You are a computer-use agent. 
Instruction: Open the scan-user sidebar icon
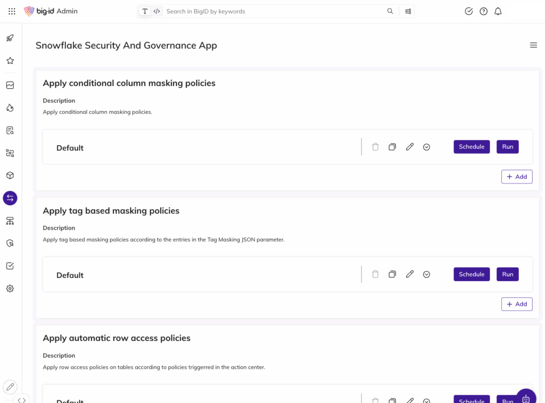pyautogui.click(x=10, y=153)
